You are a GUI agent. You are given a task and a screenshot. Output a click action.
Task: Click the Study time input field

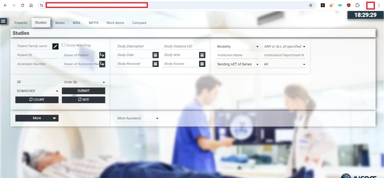(x=180, y=55)
